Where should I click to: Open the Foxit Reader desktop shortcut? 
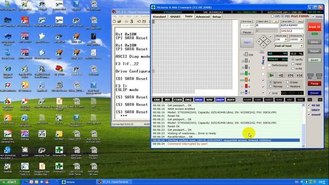[x=8, y=119]
